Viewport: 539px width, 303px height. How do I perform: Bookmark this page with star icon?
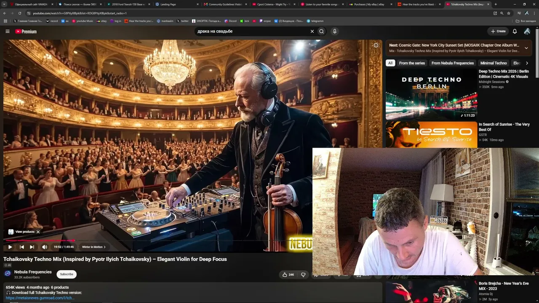[x=509, y=13]
